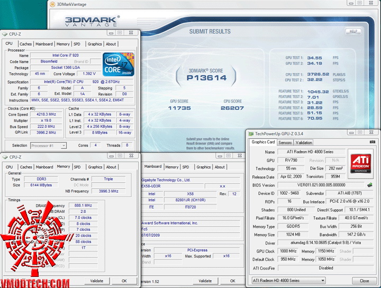381x288 pixels.
Task: Click the GPU-Z screenshot camera icon
Action: click(x=372, y=142)
